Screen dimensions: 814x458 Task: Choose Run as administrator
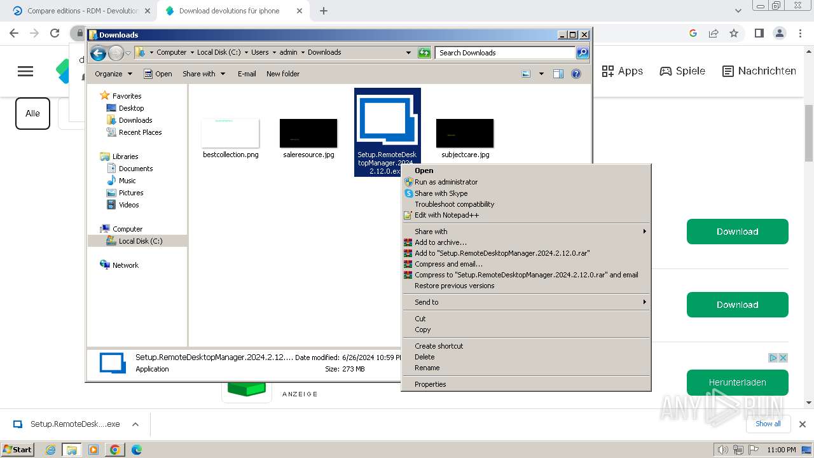tap(526, 182)
